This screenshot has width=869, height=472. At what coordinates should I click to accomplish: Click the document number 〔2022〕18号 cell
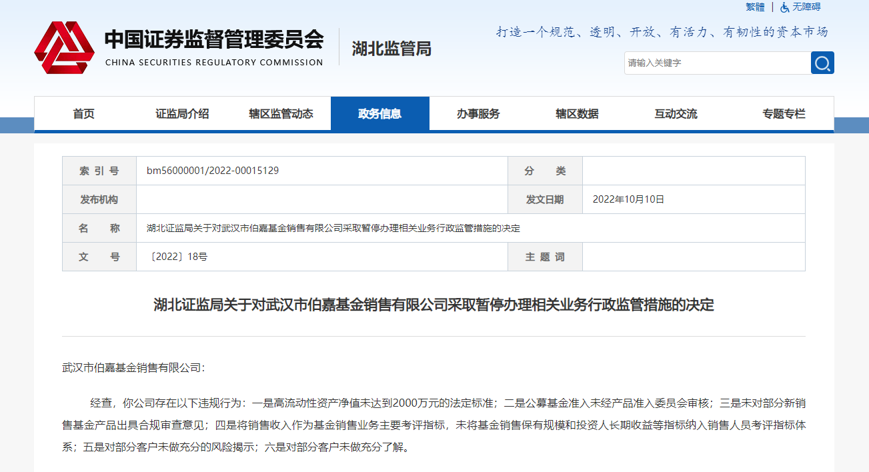(177, 257)
